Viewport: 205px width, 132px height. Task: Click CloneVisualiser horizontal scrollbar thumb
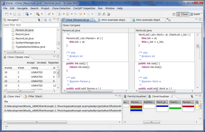[x=151, y=122]
